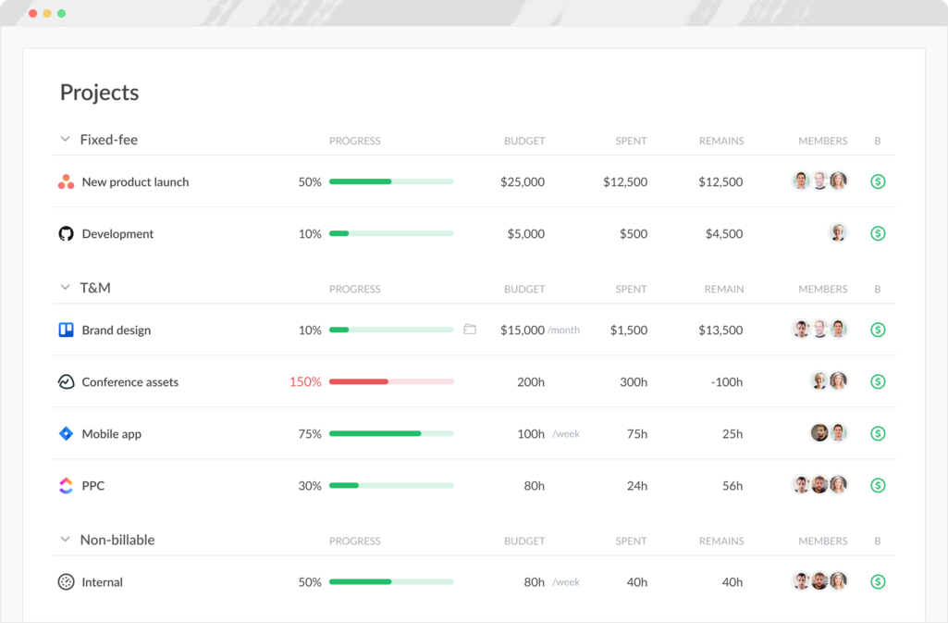Select the New product launch project icon
This screenshot has width=948, height=623.
65,181
